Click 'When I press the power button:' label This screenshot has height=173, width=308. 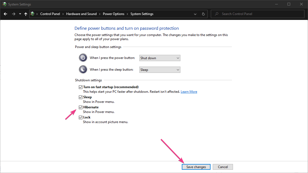pyautogui.click(x=112, y=58)
